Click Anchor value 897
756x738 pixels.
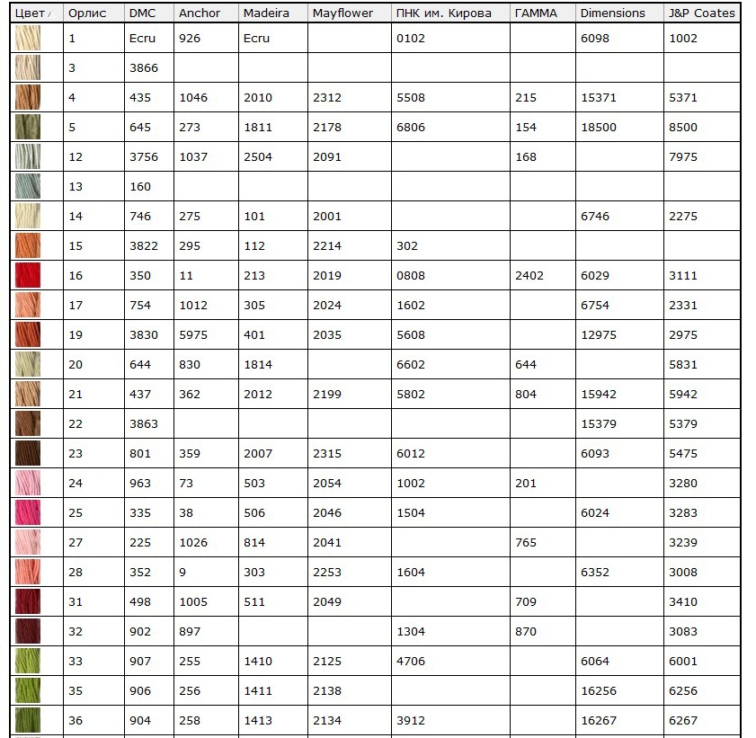[x=190, y=631]
